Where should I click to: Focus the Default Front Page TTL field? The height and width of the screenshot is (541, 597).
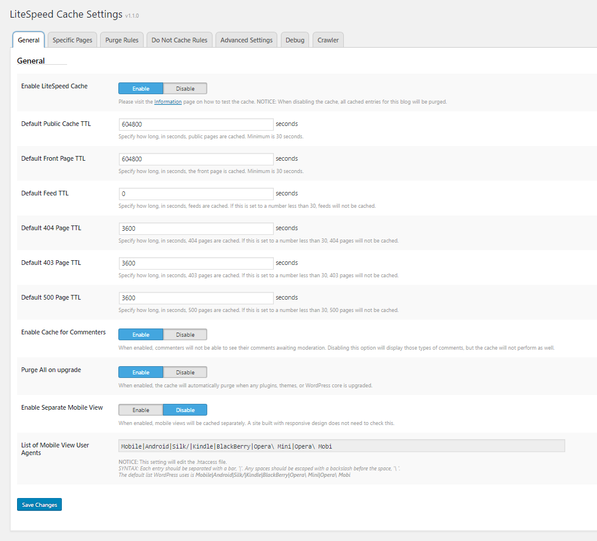coord(196,159)
